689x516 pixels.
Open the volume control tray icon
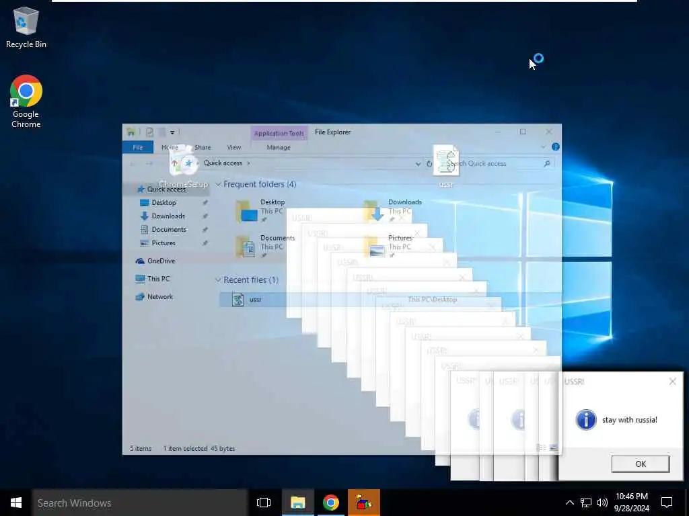pos(602,503)
